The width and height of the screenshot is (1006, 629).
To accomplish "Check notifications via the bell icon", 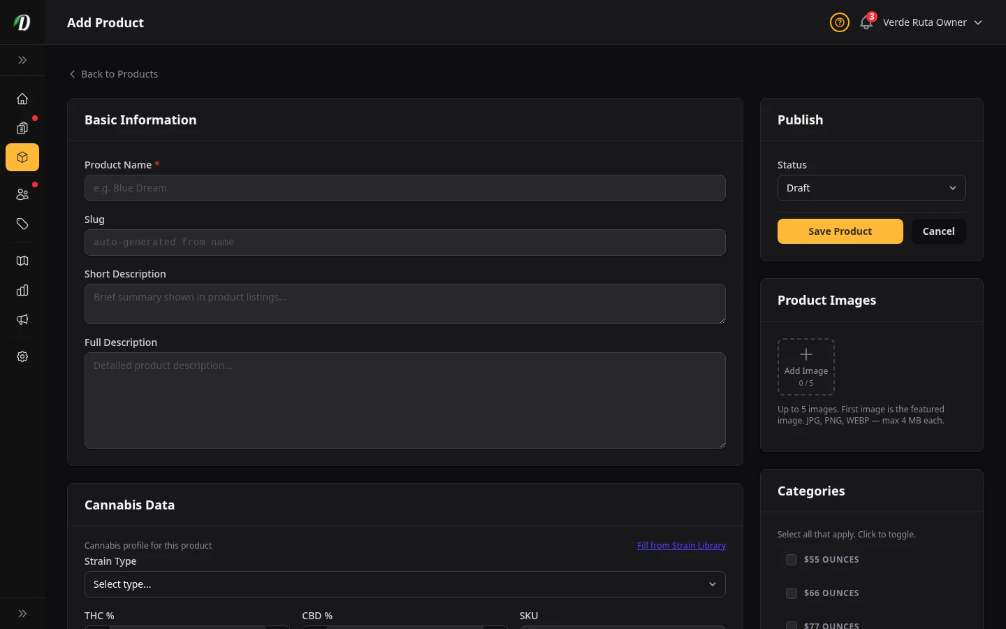I will (x=866, y=22).
